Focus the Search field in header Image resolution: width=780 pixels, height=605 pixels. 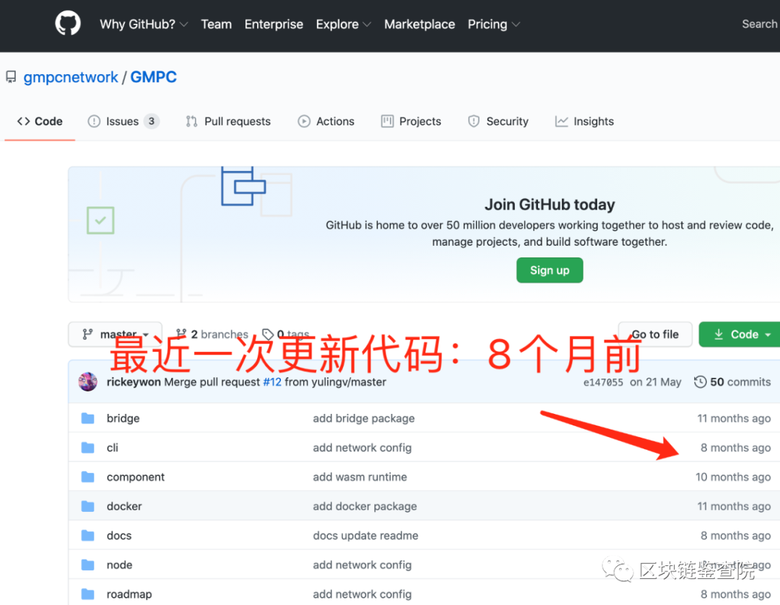[x=760, y=24]
